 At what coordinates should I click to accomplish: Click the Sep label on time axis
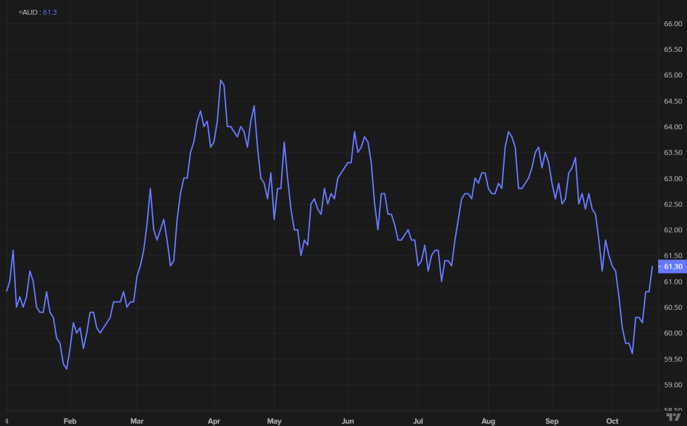click(x=552, y=421)
